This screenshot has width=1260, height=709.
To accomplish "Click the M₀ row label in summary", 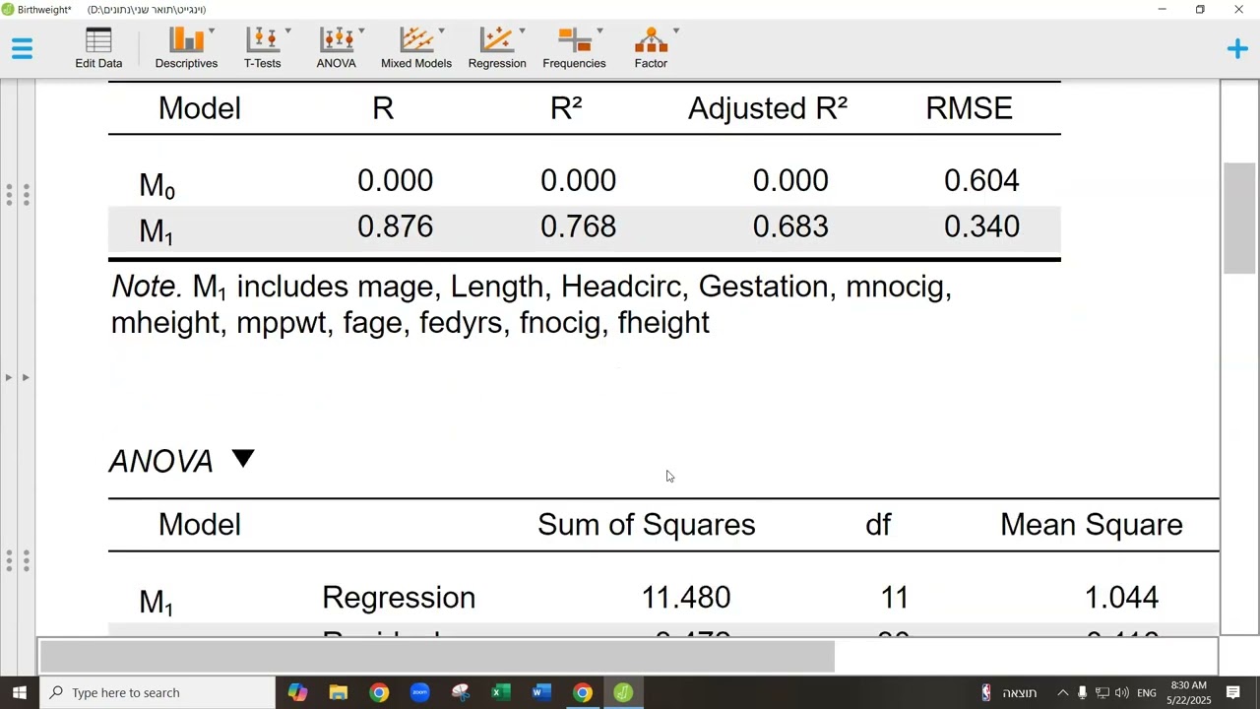I will pos(157,184).
